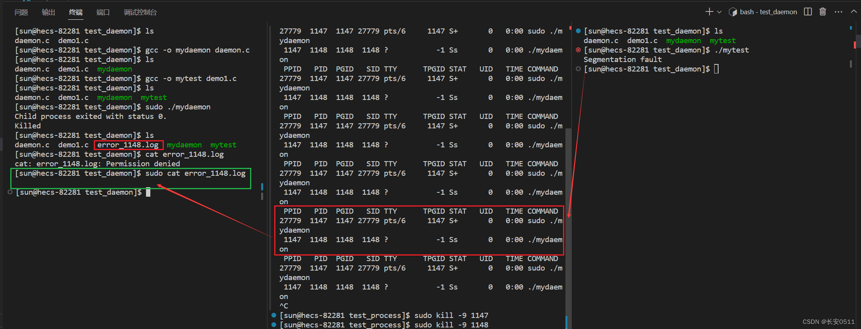Viewport: 861px width, 329px height.
Task: Click error_1148.log in the ls listing
Action: pyautogui.click(x=128, y=145)
